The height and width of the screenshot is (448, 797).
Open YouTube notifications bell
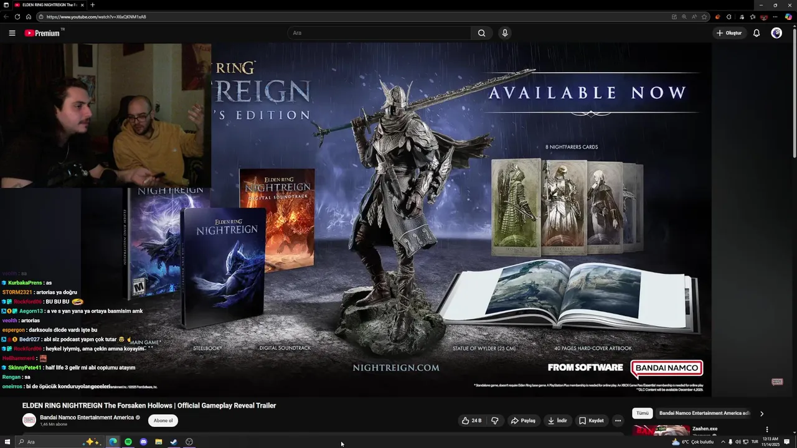pos(757,33)
